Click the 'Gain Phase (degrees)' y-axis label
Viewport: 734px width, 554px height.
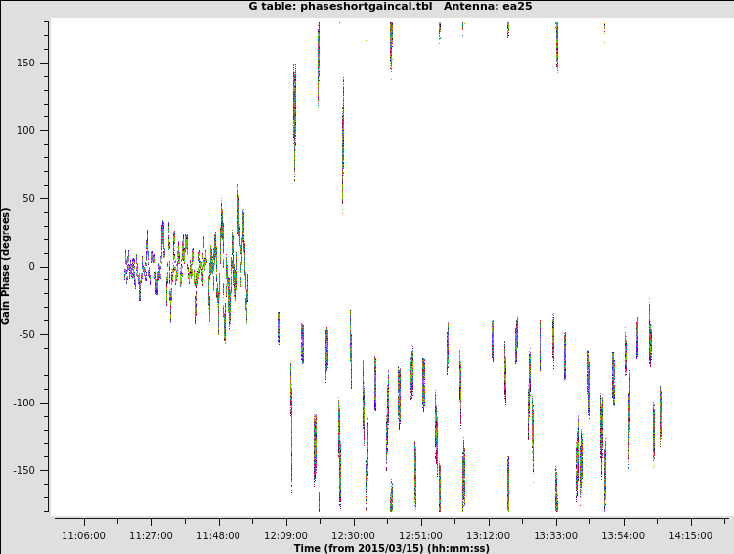point(6,266)
